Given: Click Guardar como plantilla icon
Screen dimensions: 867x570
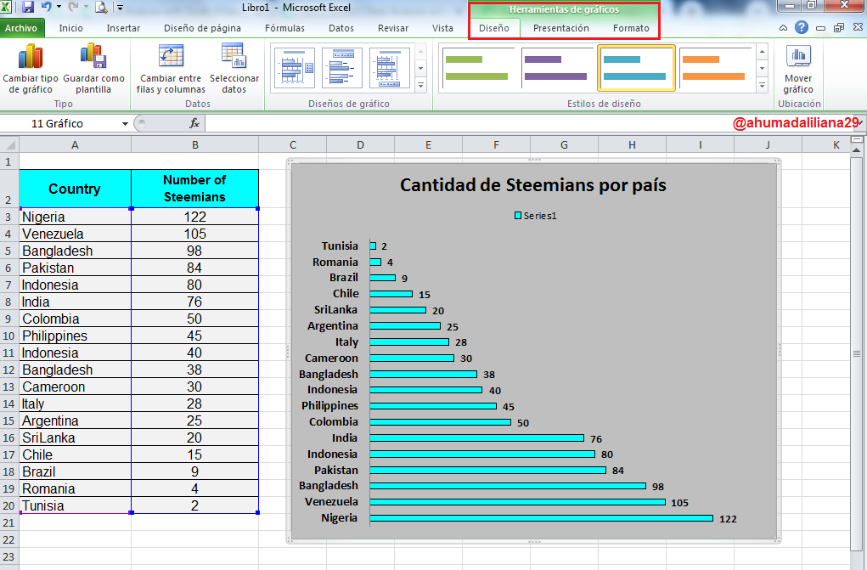Looking at the screenshot, I should (93, 57).
